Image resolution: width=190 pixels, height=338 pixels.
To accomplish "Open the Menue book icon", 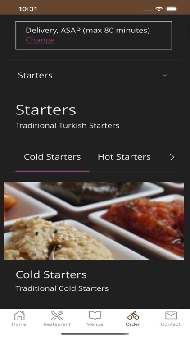I will click(x=95, y=315).
